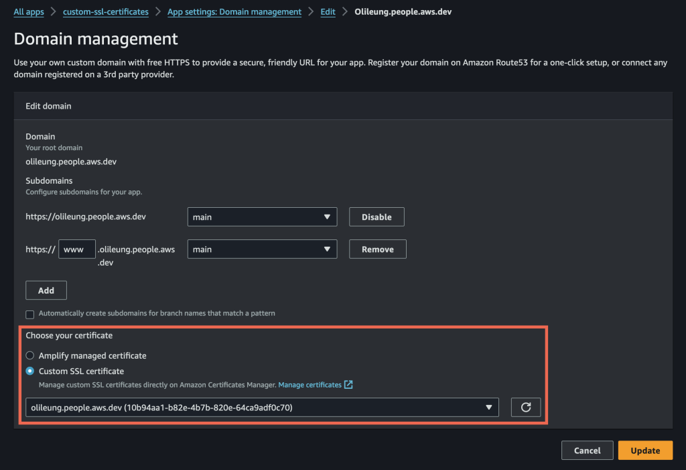Click the refresh icon beside the certificate dropdown

point(526,407)
